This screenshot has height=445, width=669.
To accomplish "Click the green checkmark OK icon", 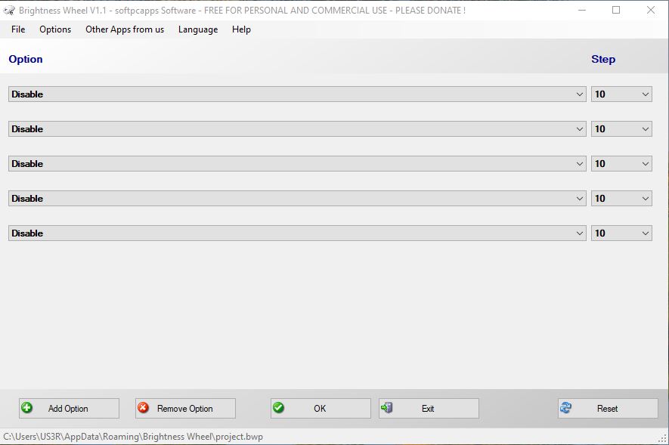I will (x=278, y=408).
